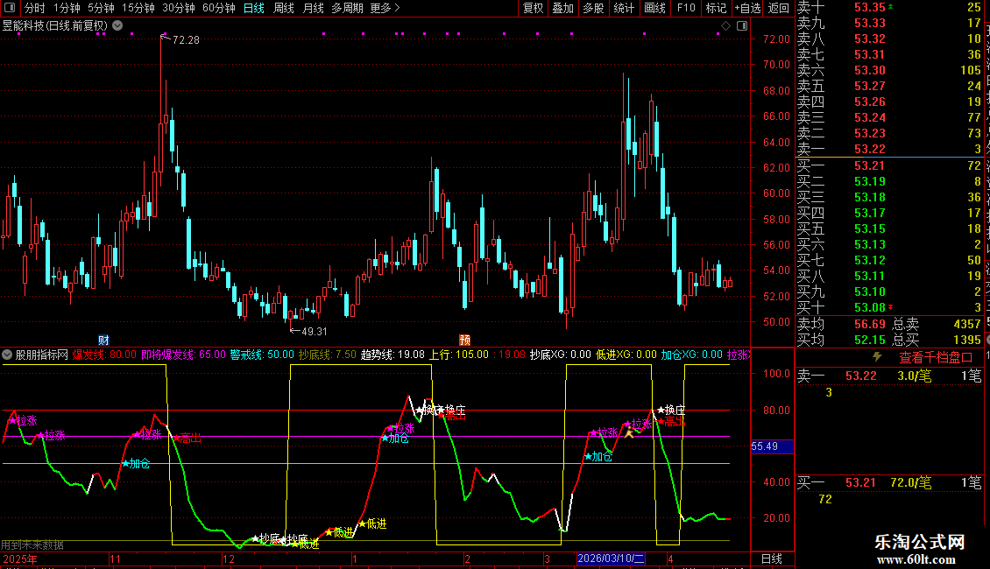Open the F10 company info button
Viewport: 990px width, 569px height.
tap(687, 8)
